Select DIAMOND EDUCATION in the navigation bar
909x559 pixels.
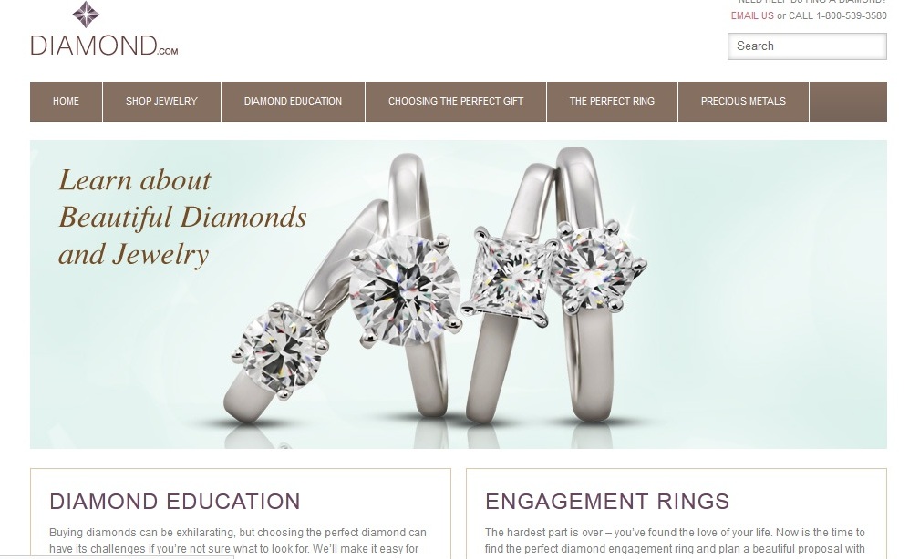293,101
